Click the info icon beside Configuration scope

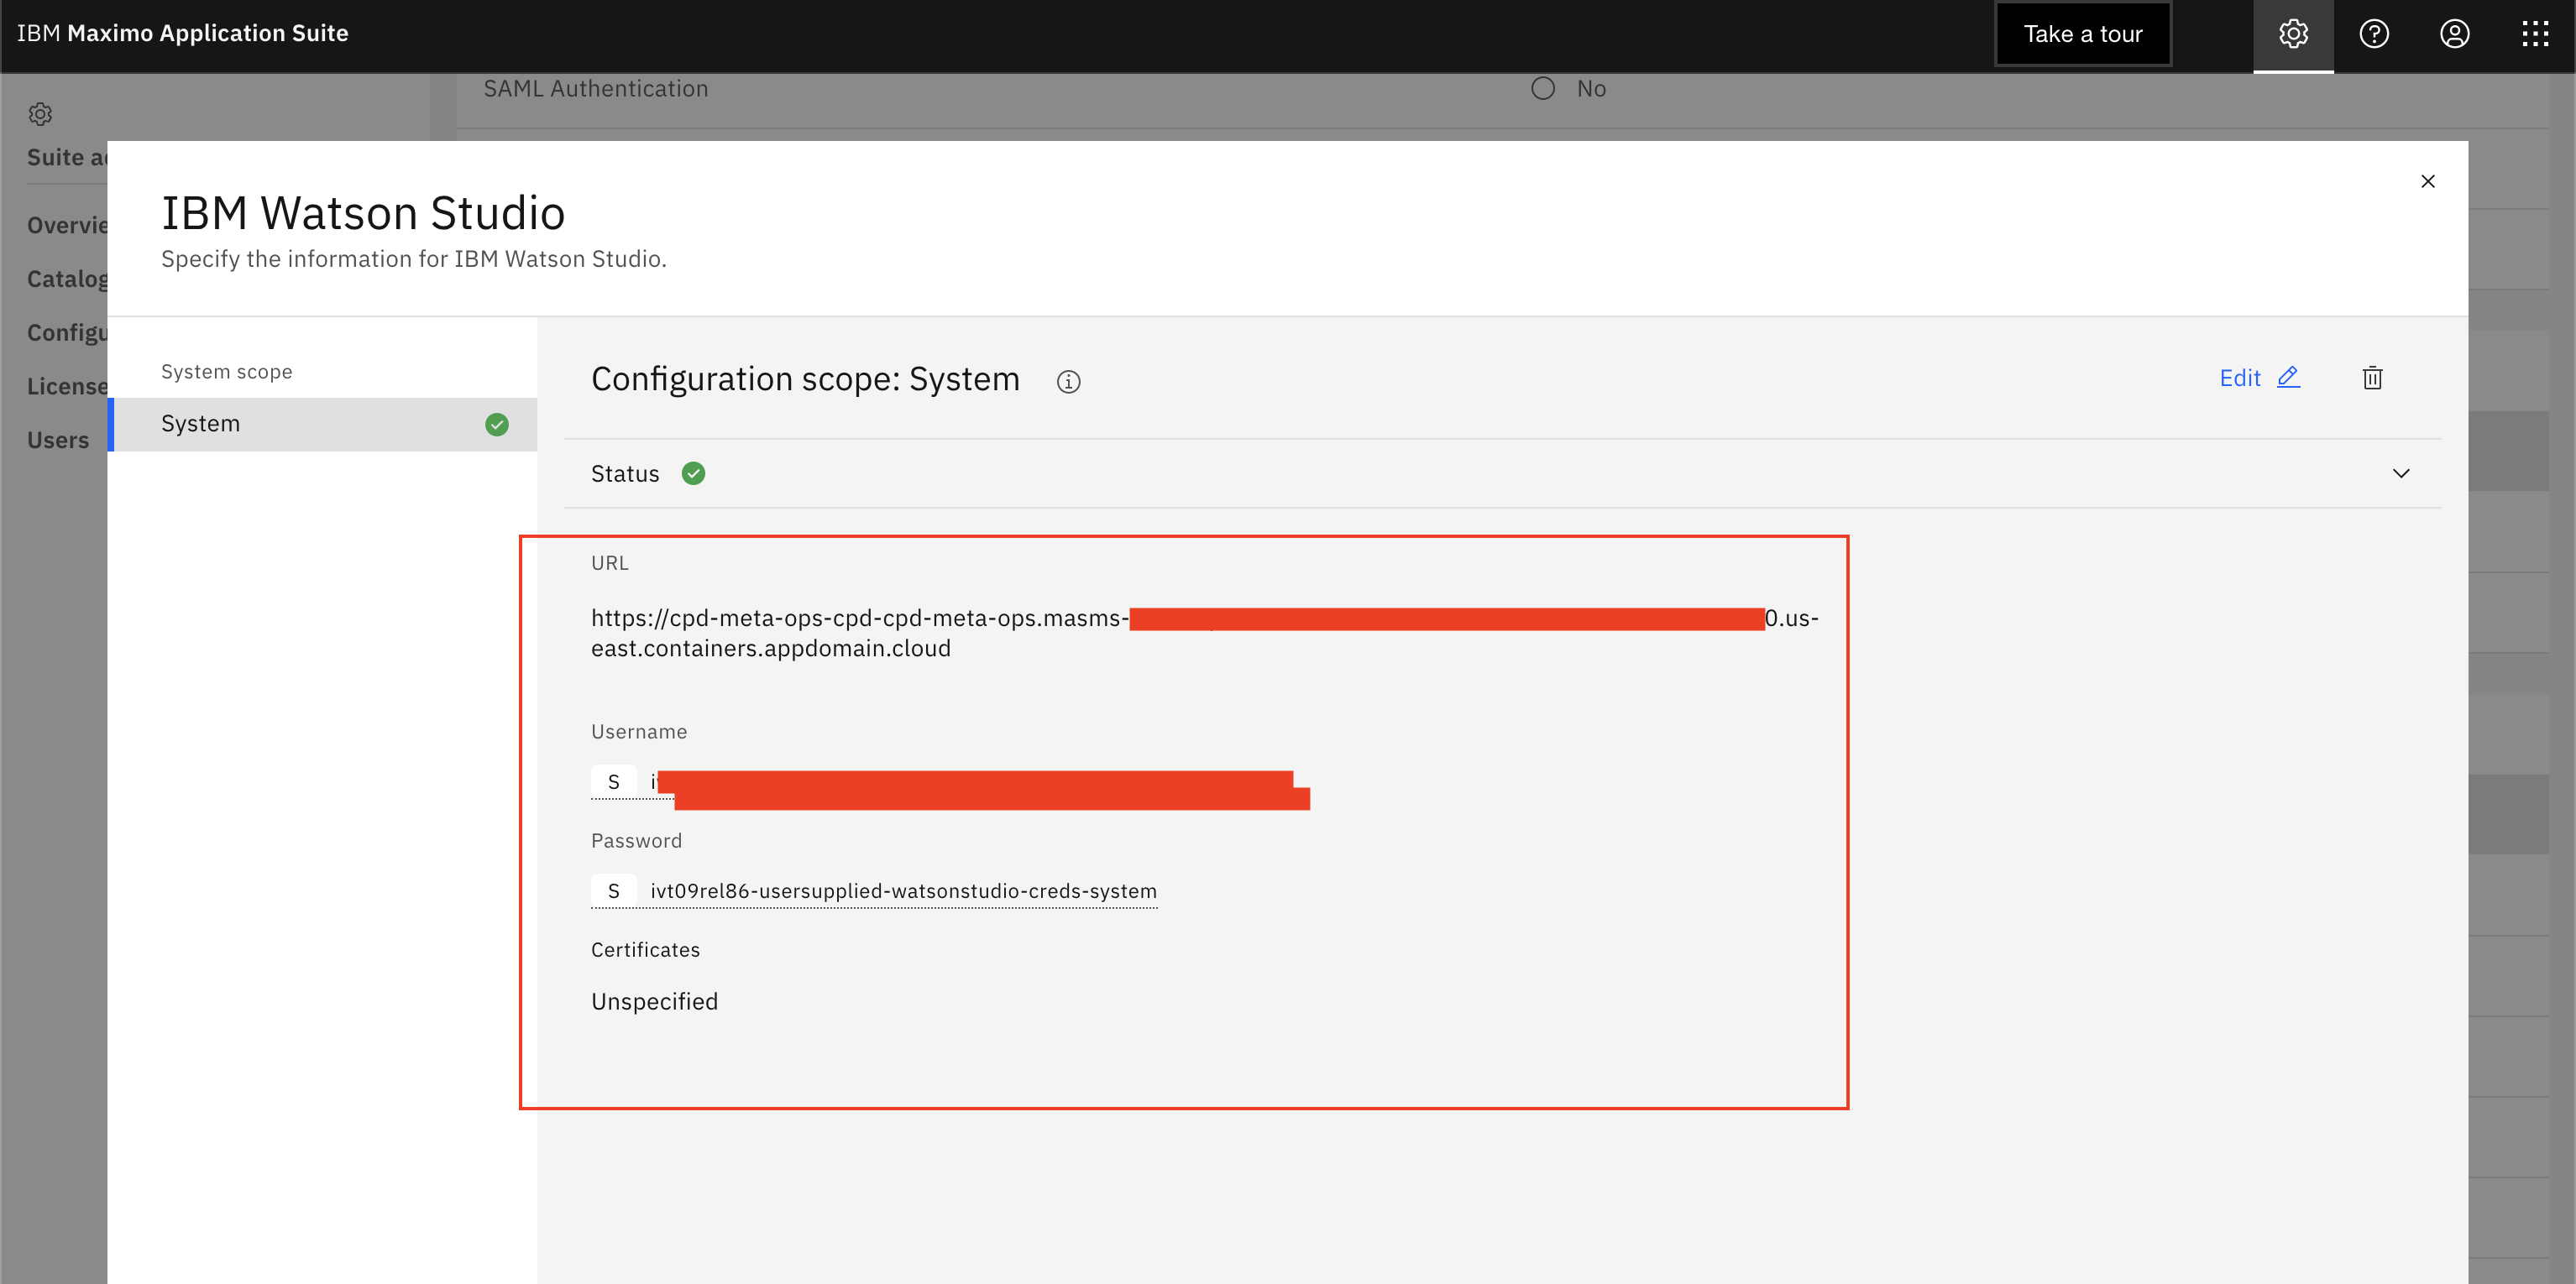[x=1068, y=382]
